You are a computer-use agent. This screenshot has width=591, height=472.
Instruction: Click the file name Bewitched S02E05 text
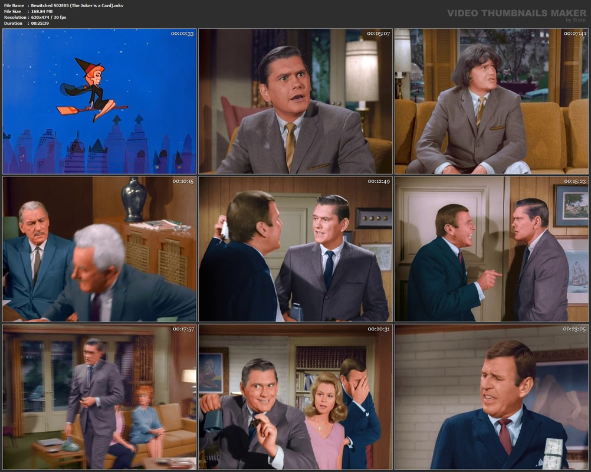[77, 5]
